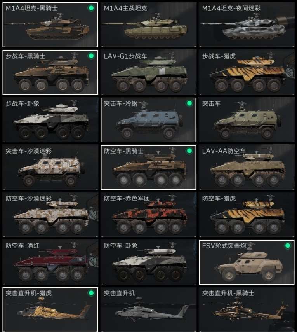This screenshot has height=332, width=297.
Task: Select the 突击直升机-黑骑士 helicopter skin
Action: click(247, 309)
